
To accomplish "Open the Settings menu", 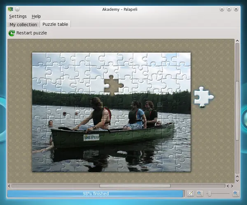I will click(18, 16).
